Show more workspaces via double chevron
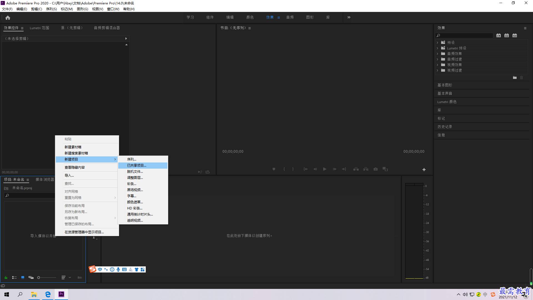The height and width of the screenshot is (300, 533). (x=349, y=17)
